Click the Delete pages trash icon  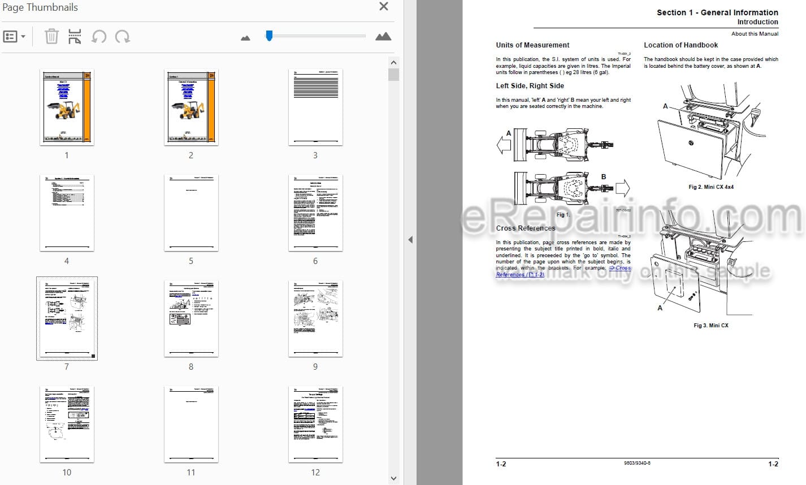point(51,37)
